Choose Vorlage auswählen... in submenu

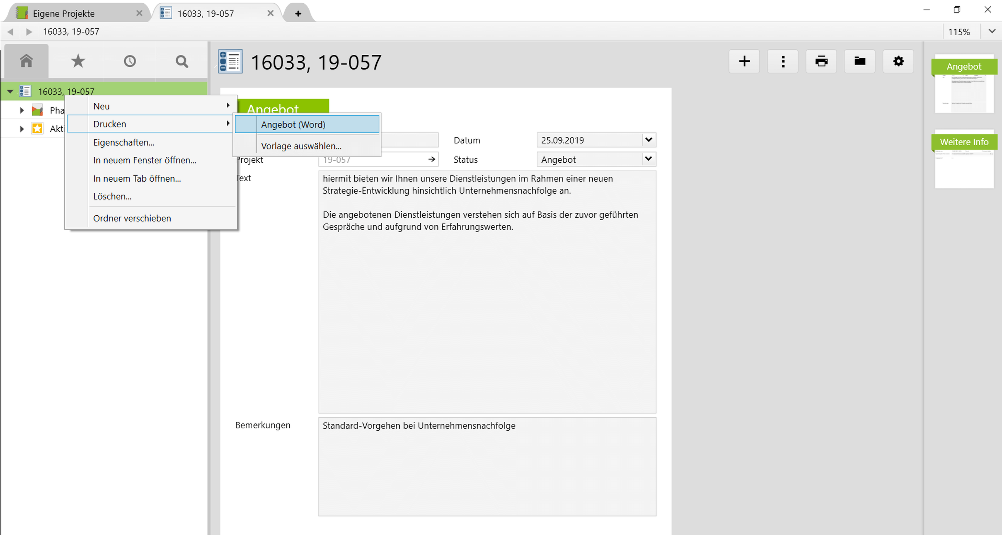(301, 146)
